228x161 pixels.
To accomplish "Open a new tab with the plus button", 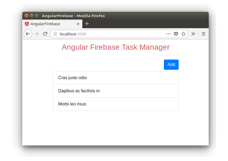I will (x=87, y=24).
